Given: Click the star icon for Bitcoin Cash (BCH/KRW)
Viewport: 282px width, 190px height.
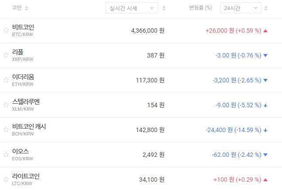Looking at the screenshot, I should 6,130.
